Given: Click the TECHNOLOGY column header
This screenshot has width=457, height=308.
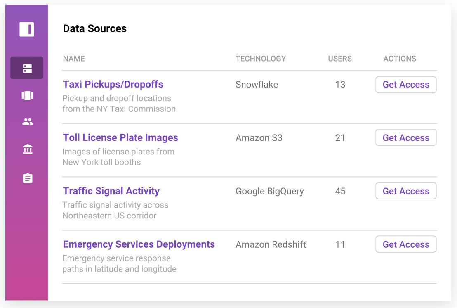Looking at the screenshot, I should (261, 59).
